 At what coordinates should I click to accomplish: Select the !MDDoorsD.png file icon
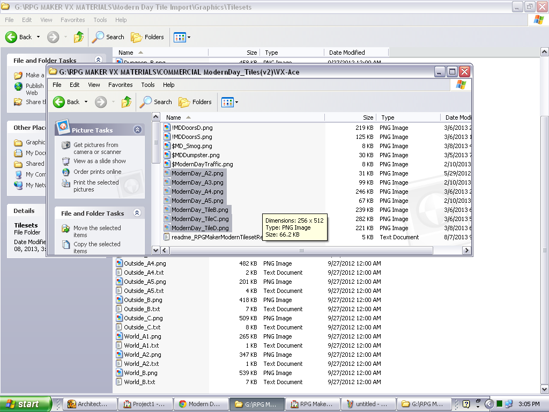coord(167,128)
